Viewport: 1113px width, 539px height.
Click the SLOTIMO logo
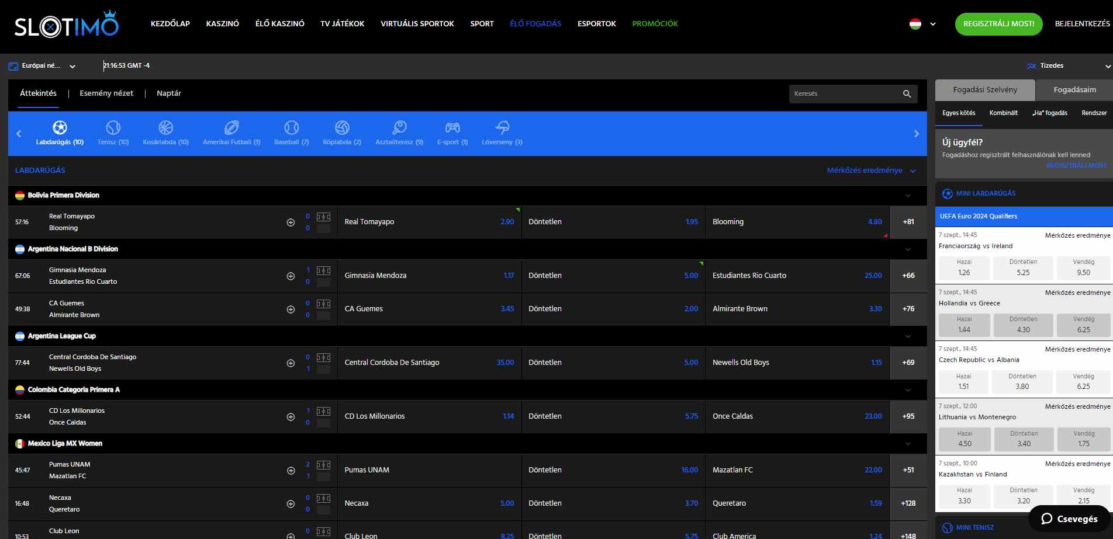(x=66, y=25)
